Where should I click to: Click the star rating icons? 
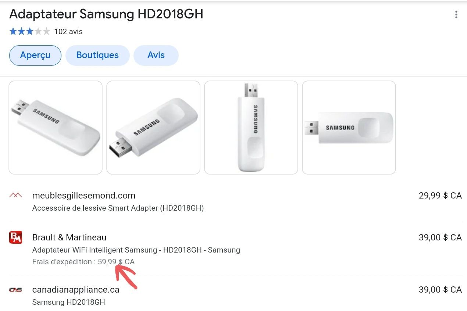coord(29,32)
